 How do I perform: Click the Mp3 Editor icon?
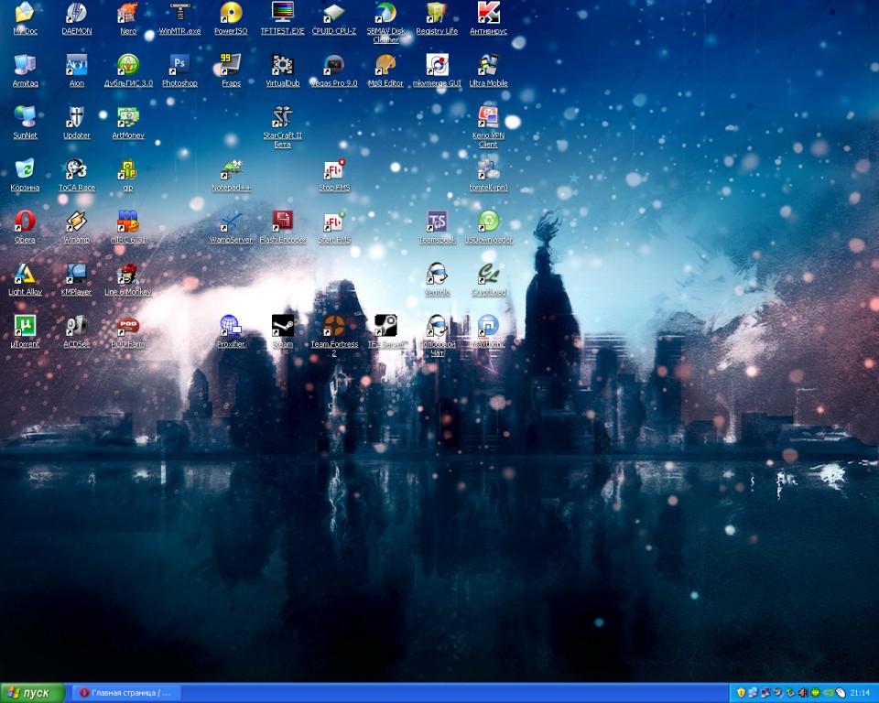(x=385, y=65)
